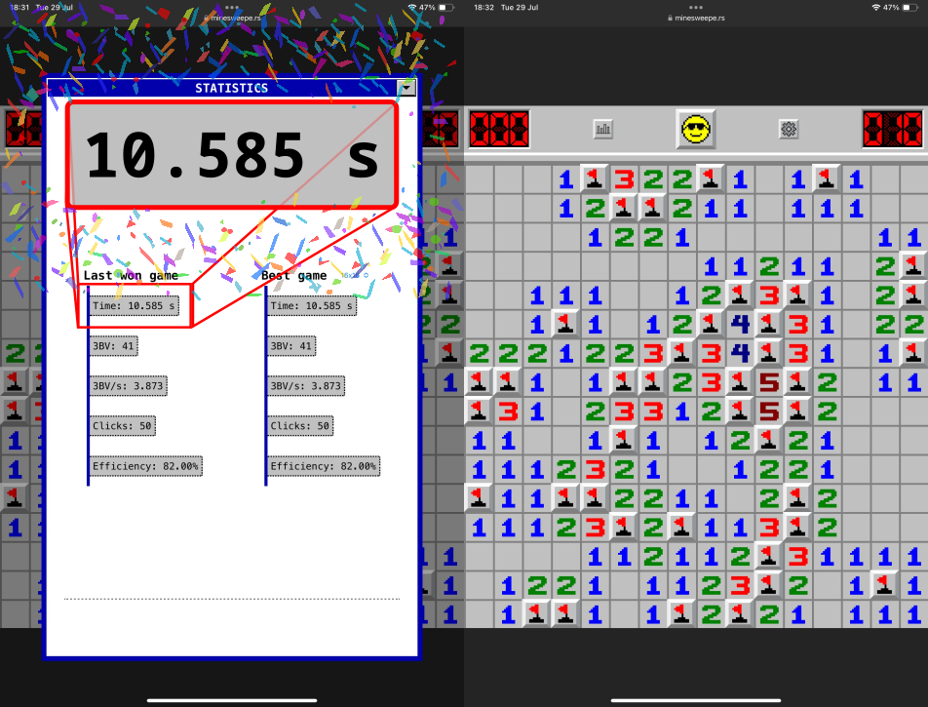The height and width of the screenshot is (707, 928).
Task: Open game settings with the gear icon
Action: (x=788, y=128)
